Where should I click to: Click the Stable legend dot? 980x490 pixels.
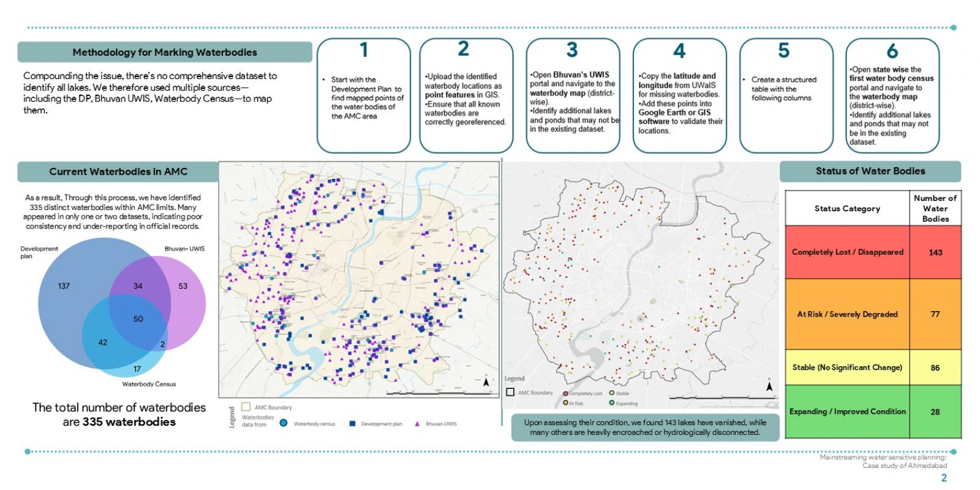point(611,393)
